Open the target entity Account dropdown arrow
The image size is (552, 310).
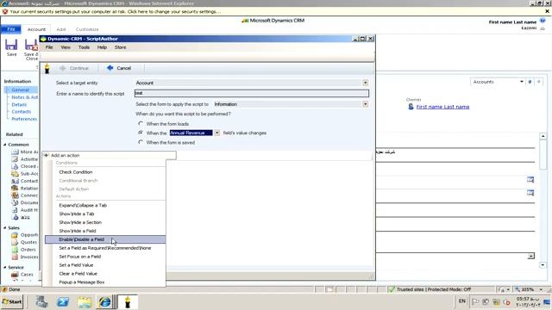tap(365, 83)
